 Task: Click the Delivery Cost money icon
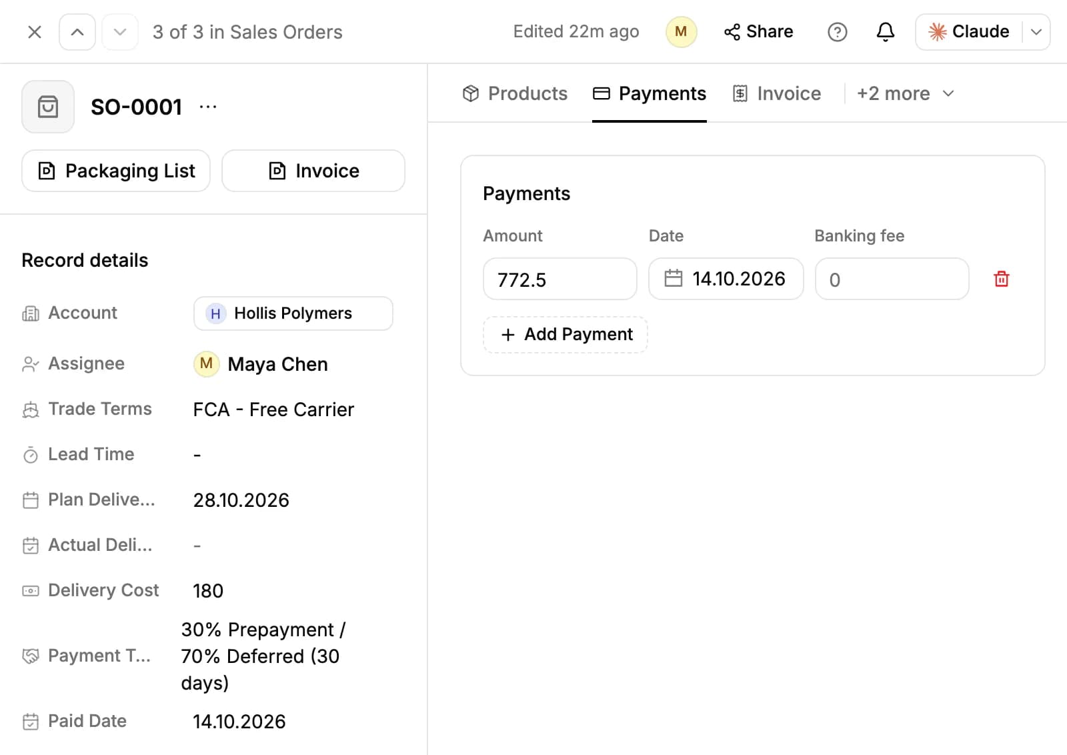click(x=31, y=591)
